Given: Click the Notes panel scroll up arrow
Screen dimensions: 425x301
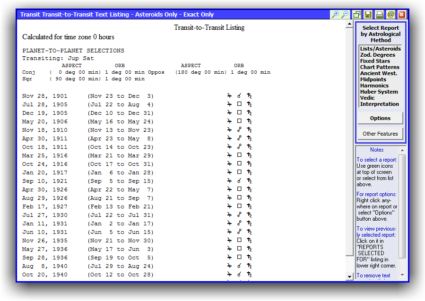Looking at the screenshot, I should pos(402,150).
